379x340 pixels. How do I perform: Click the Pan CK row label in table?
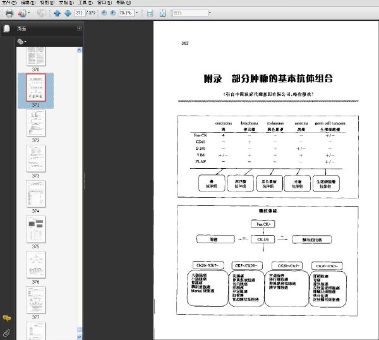[200, 135]
